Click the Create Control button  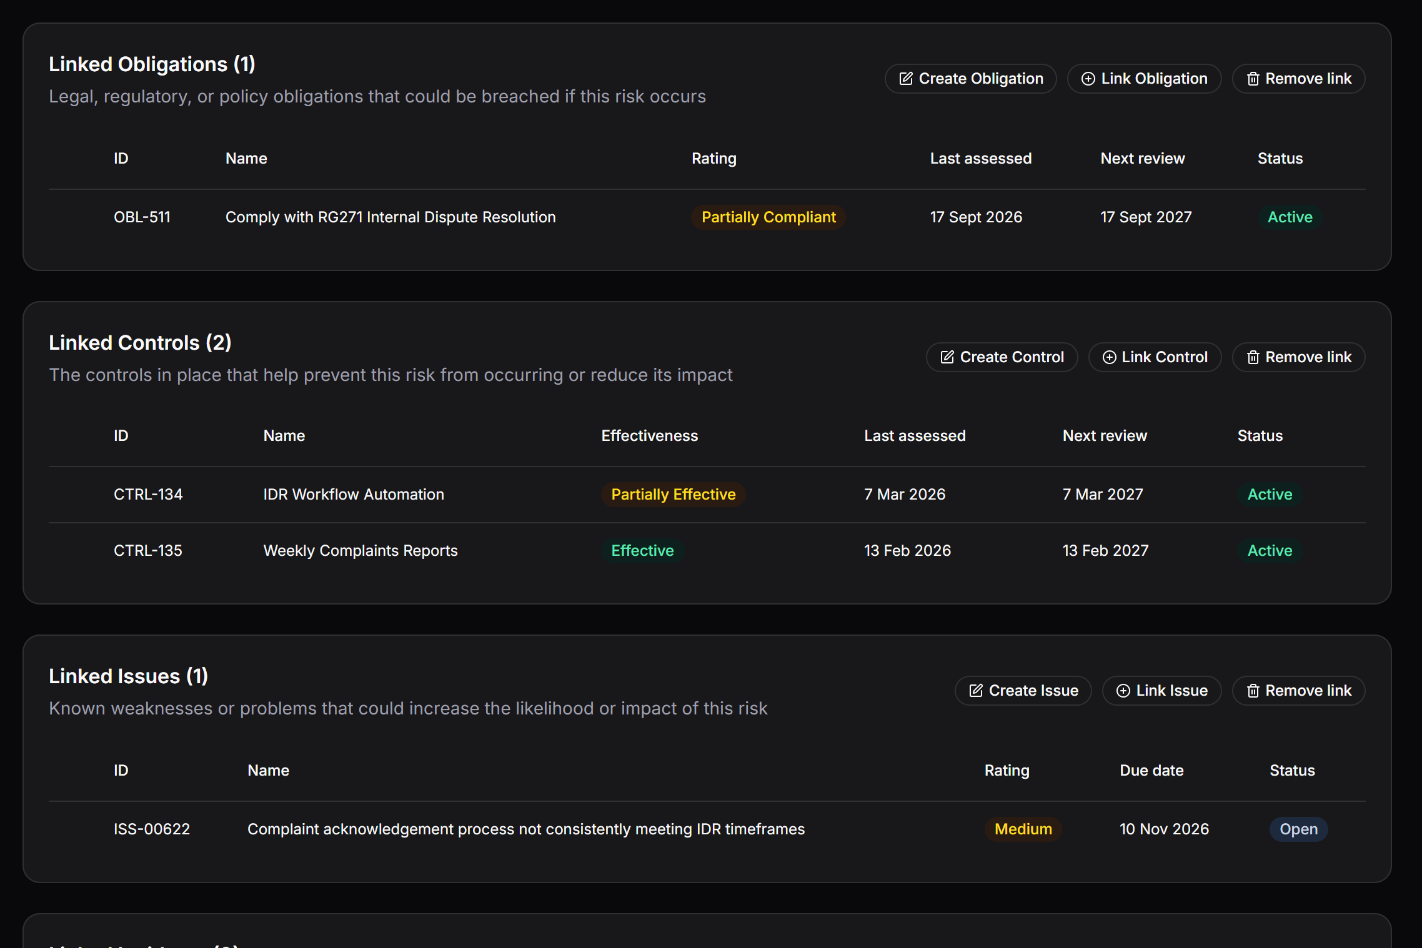click(x=1002, y=357)
